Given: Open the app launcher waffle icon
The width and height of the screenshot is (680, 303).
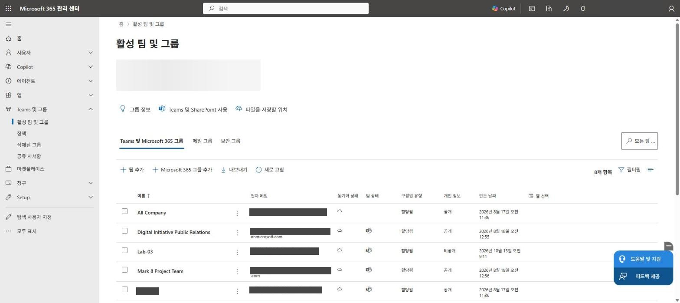Looking at the screenshot, I should [x=8, y=8].
